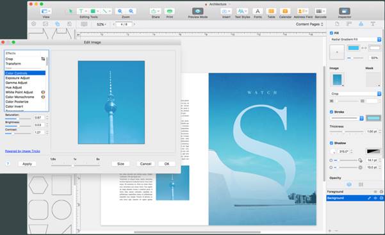Click the white gradient end color
This screenshot has height=235, width=385.
(375, 48)
